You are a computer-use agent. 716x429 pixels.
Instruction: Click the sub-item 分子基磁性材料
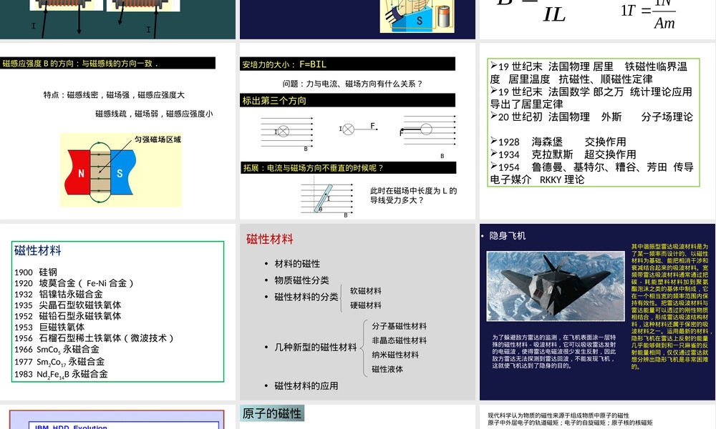coord(399,326)
